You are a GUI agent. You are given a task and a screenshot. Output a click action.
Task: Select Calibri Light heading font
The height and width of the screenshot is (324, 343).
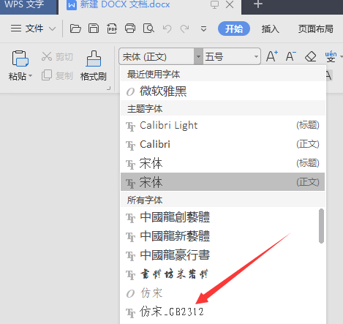click(223, 125)
